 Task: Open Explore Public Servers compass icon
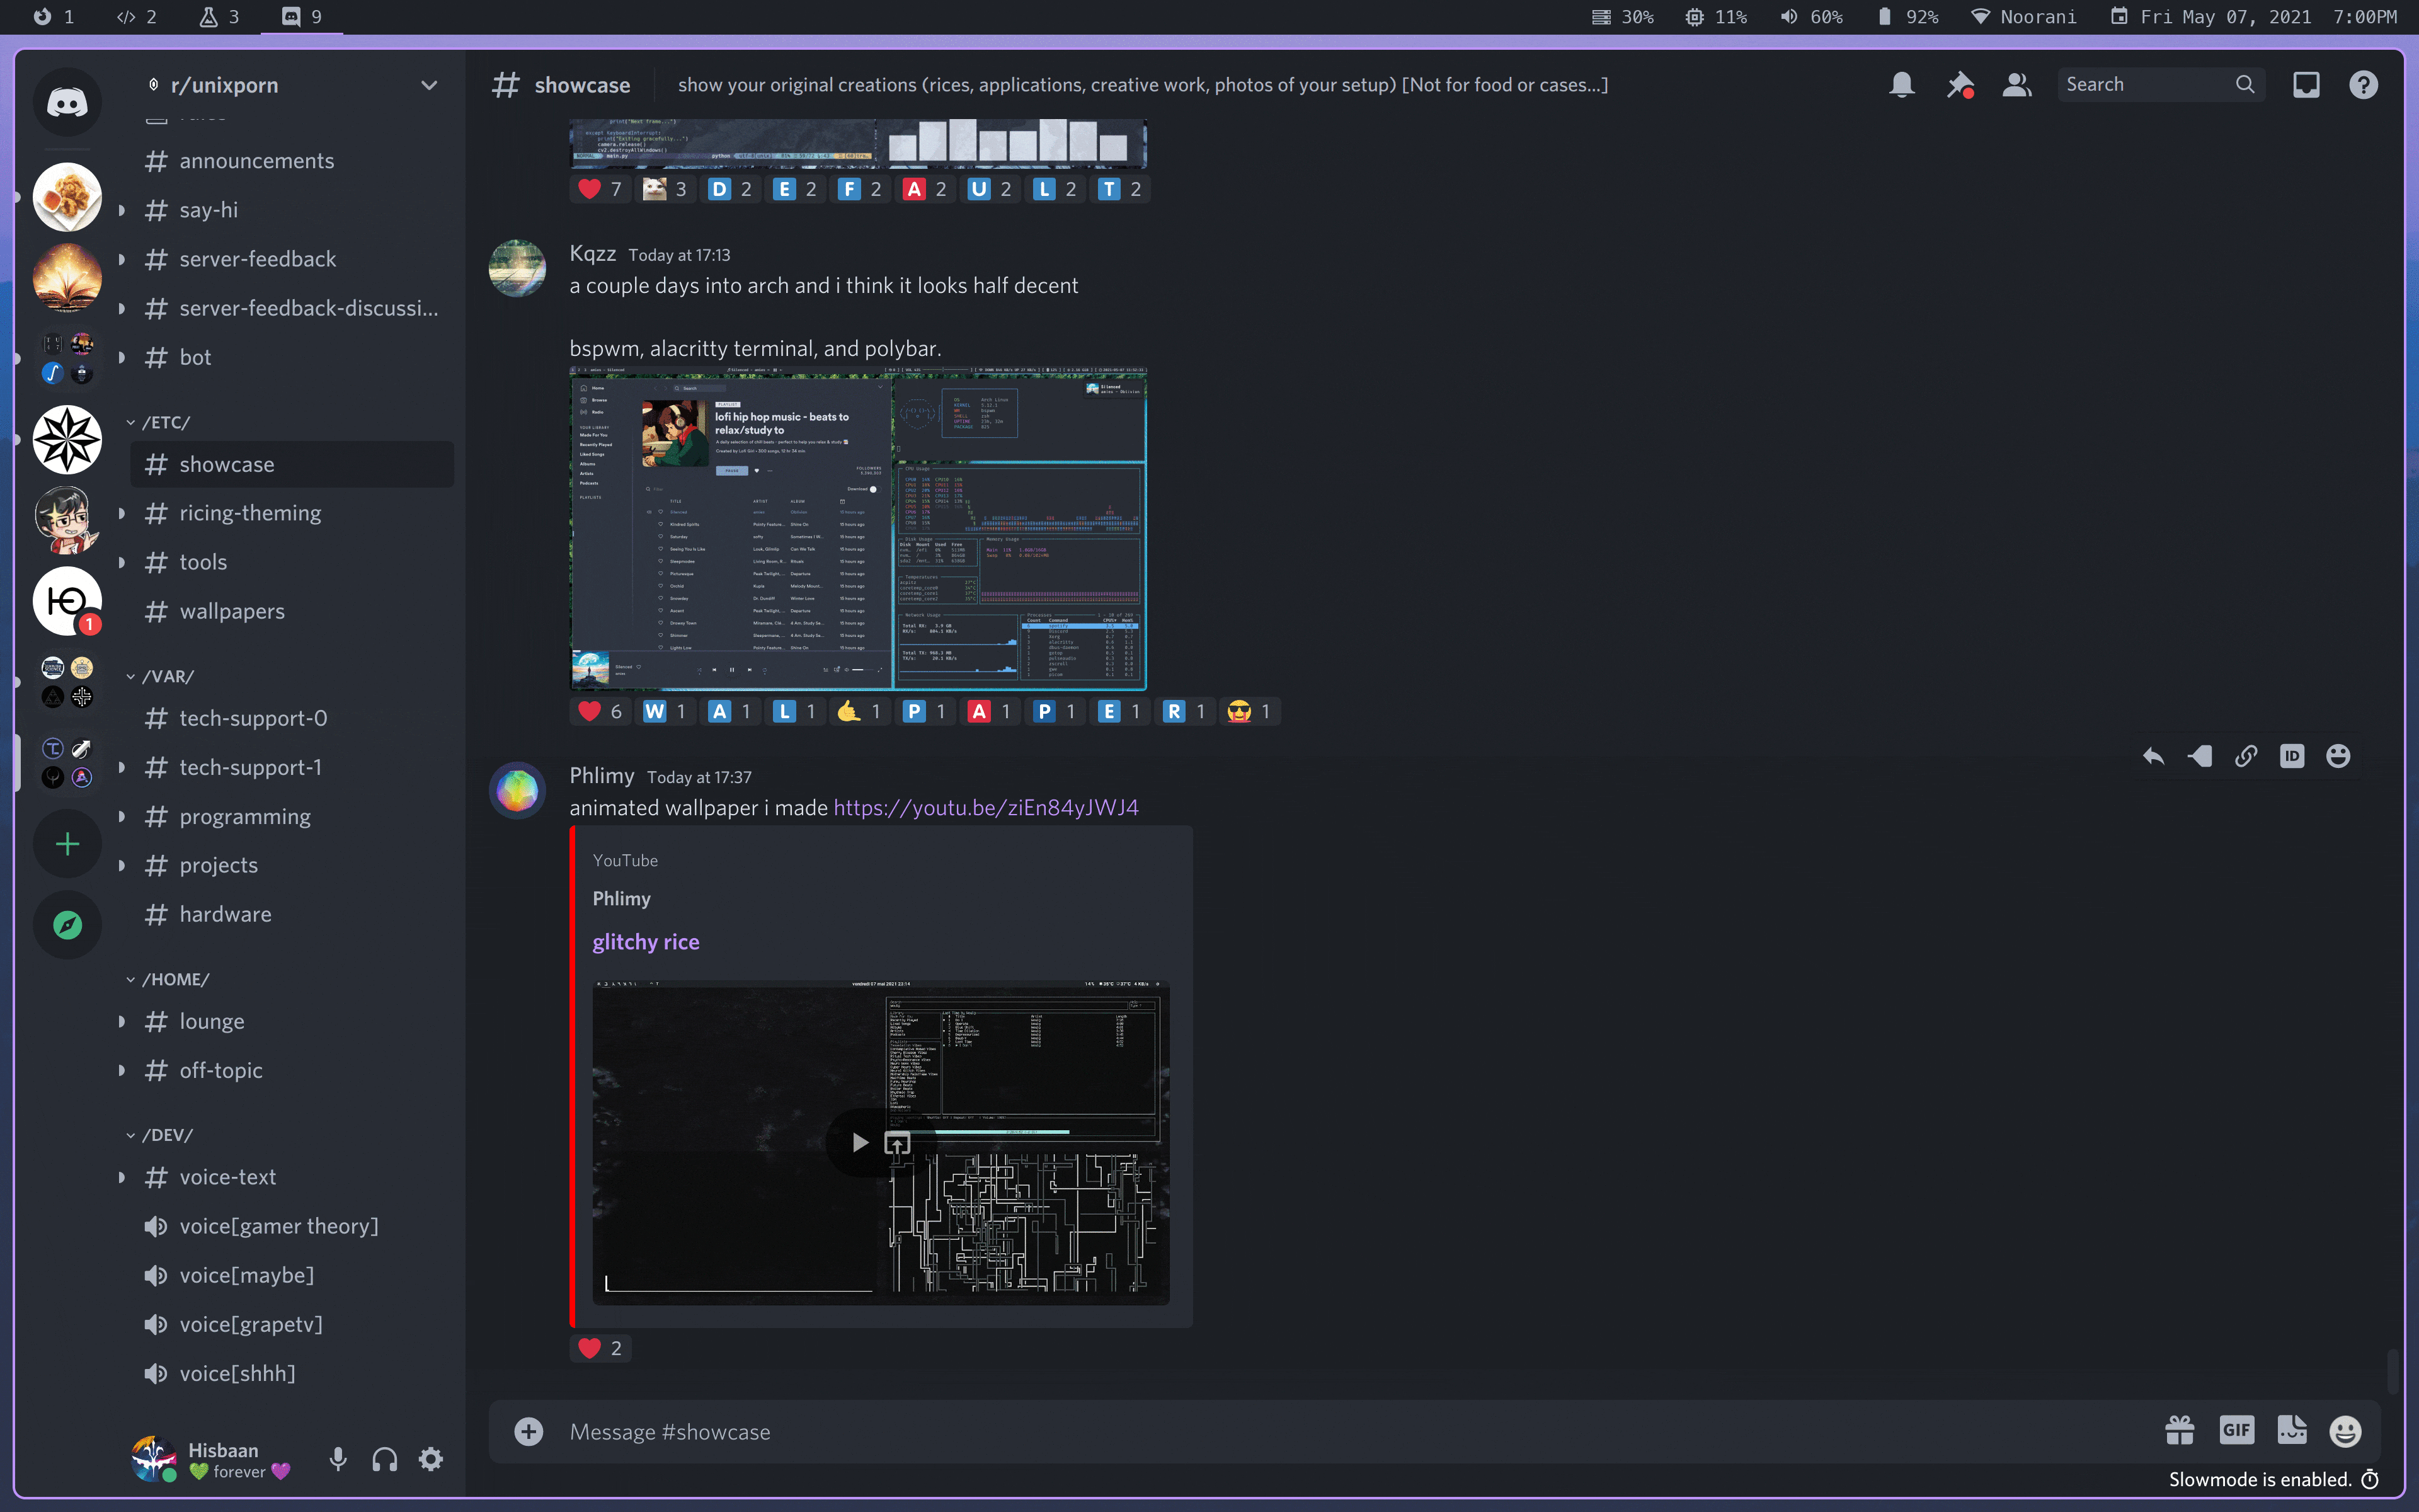pyautogui.click(x=67, y=925)
